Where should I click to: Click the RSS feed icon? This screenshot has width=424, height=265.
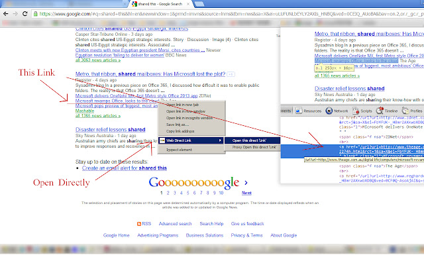pos(139,224)
